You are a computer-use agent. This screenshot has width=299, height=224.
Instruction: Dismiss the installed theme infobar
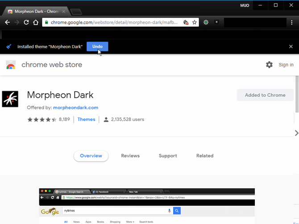tap(291, 46)
